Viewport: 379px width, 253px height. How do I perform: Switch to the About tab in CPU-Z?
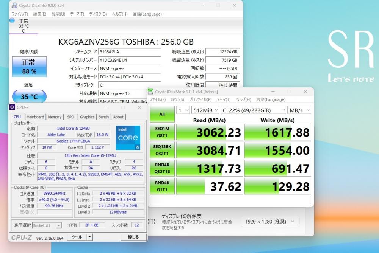[118, 117]
